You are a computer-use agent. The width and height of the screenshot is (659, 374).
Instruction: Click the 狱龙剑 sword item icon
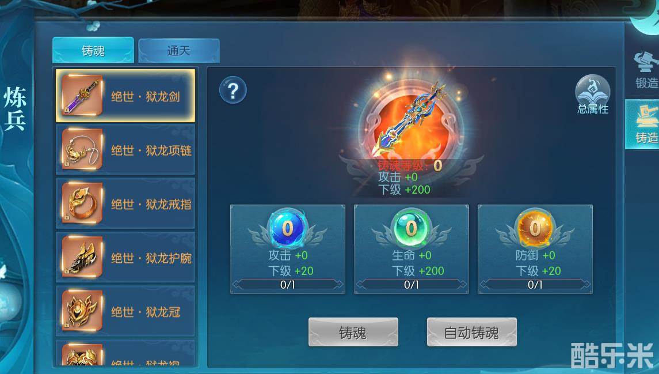[82, 96]
